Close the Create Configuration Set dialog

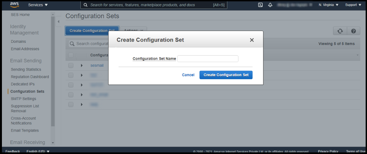[252, 40]
